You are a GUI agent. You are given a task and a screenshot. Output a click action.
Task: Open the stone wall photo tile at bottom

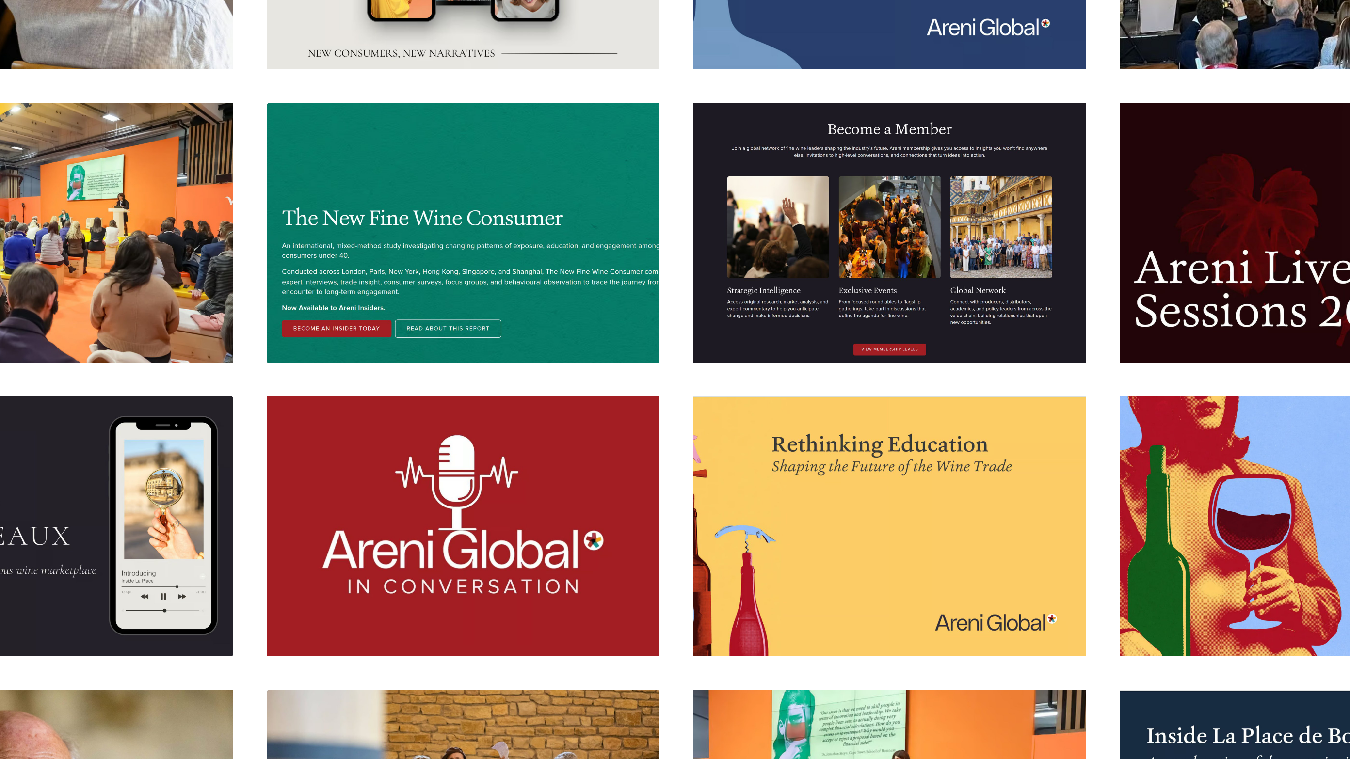tap(463, 725)
